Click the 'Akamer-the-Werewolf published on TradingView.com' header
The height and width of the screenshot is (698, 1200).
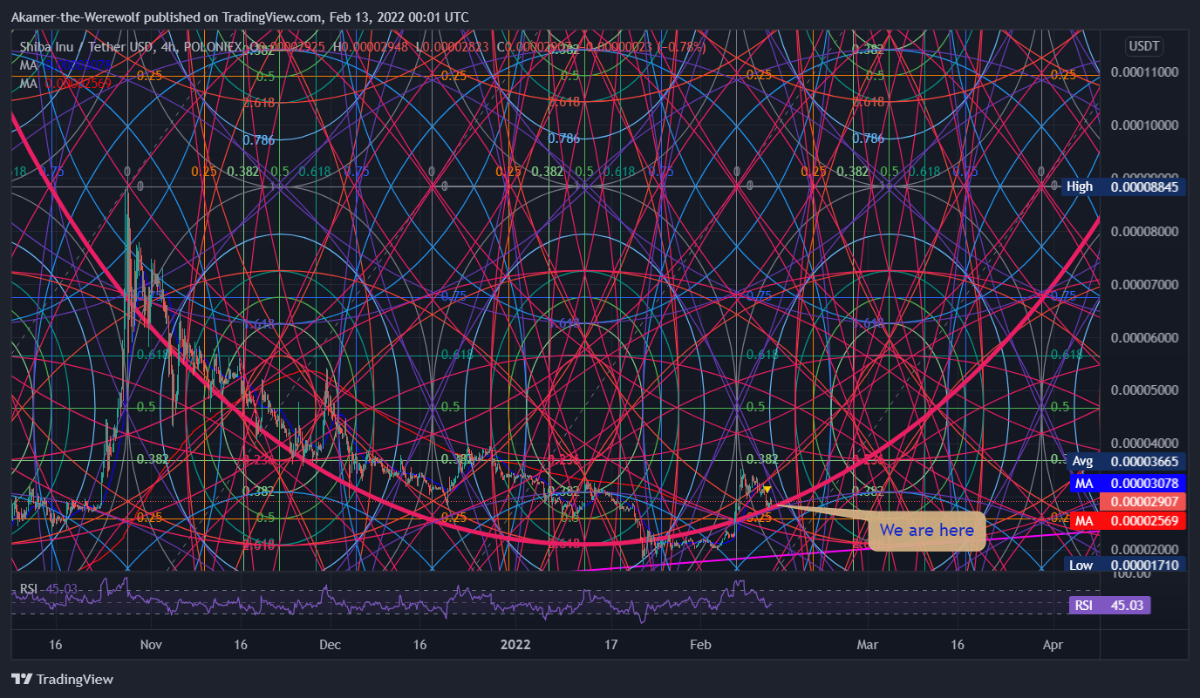tap(241, 17)
